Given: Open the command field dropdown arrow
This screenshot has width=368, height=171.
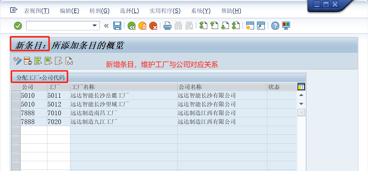Looking at the screenshot, I should coord(95,26).
